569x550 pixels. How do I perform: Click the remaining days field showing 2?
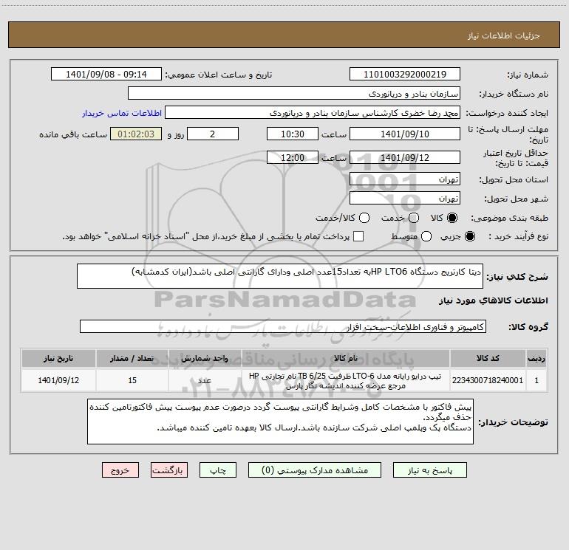point(213,134)
